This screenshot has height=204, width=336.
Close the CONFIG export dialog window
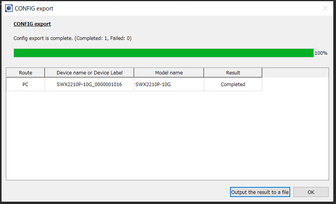click(325, 8)
